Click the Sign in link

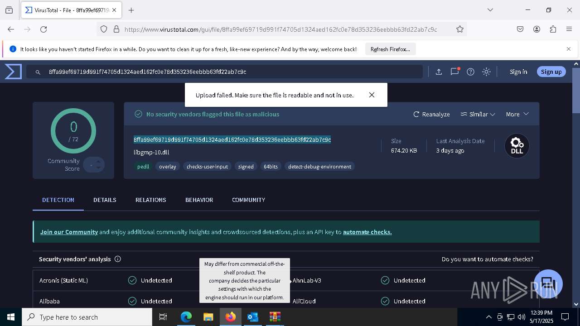point(518,72)
